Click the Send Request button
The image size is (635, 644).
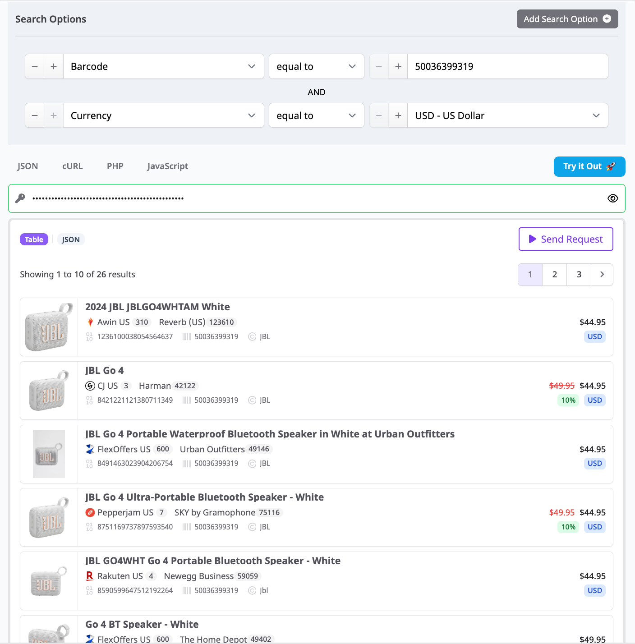(566, 239)
